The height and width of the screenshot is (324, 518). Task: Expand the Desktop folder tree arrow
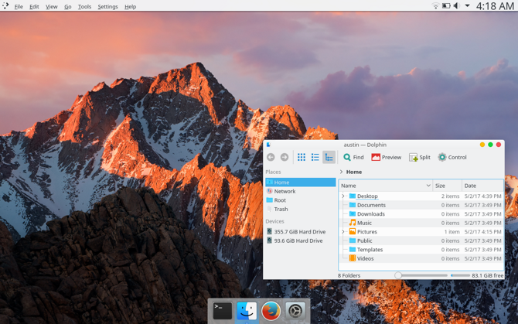pyautogui.click(x=343, y=196)
